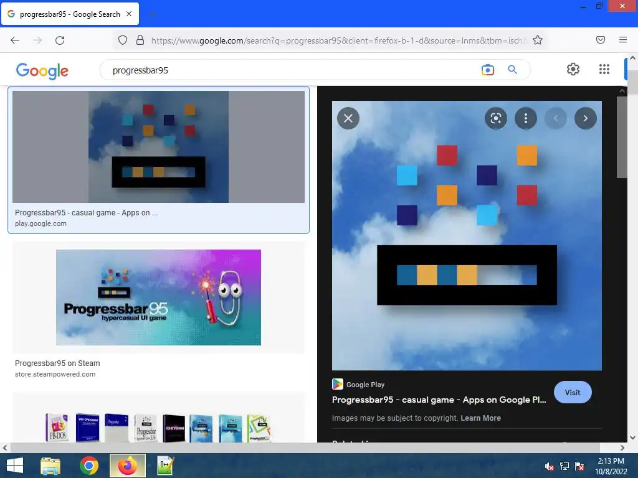638x478 pixels.
Task: Edit the progressbar95 search field
Action: (293, 70)
